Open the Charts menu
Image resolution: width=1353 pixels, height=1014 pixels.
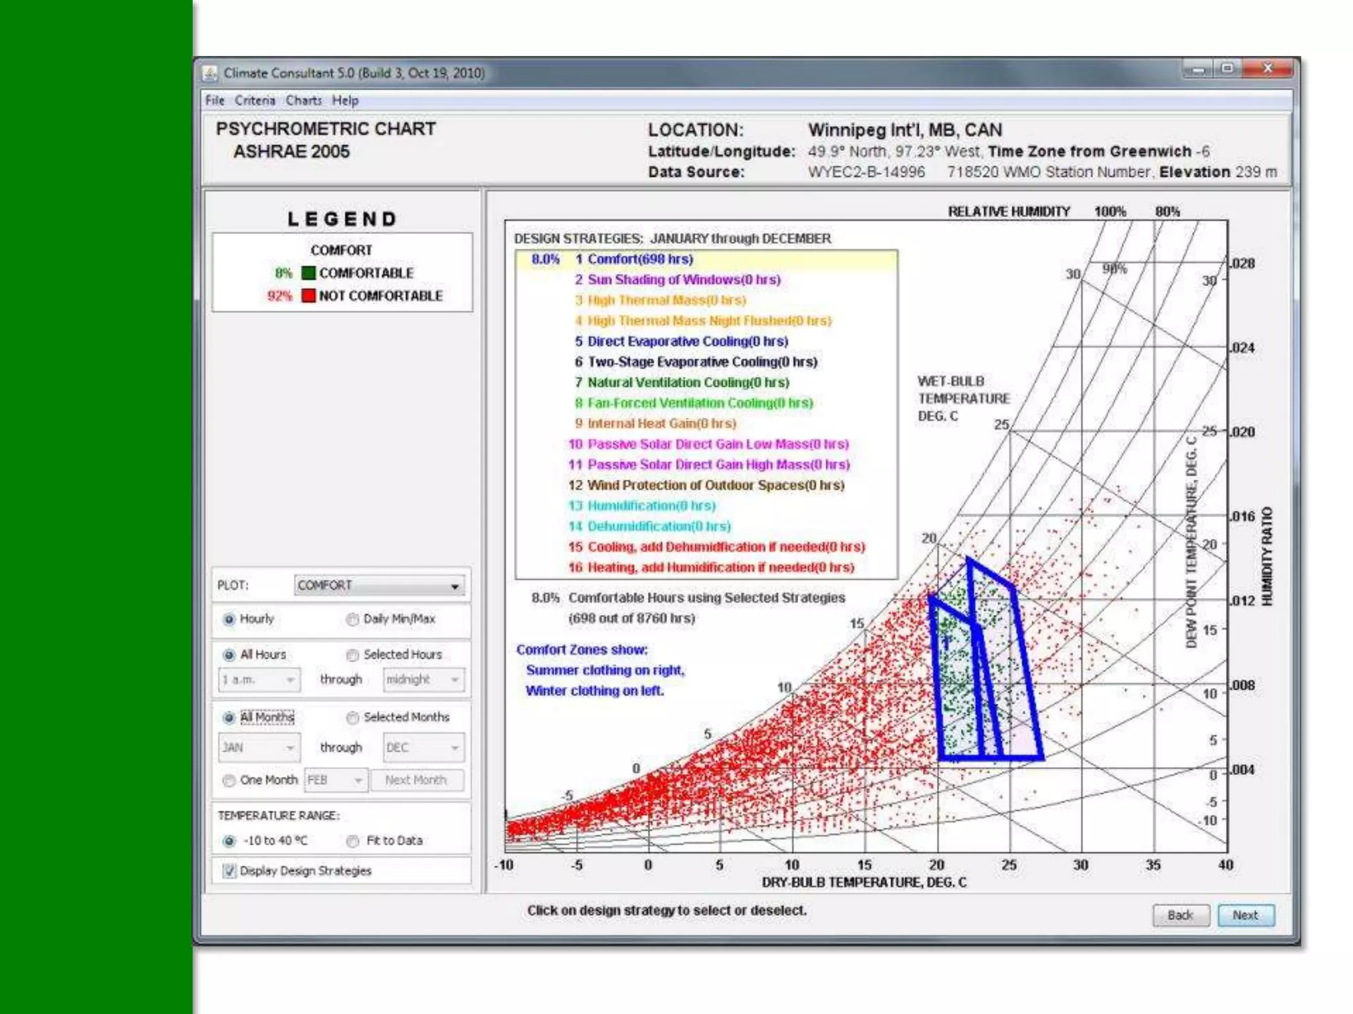(x=303, y=100)
